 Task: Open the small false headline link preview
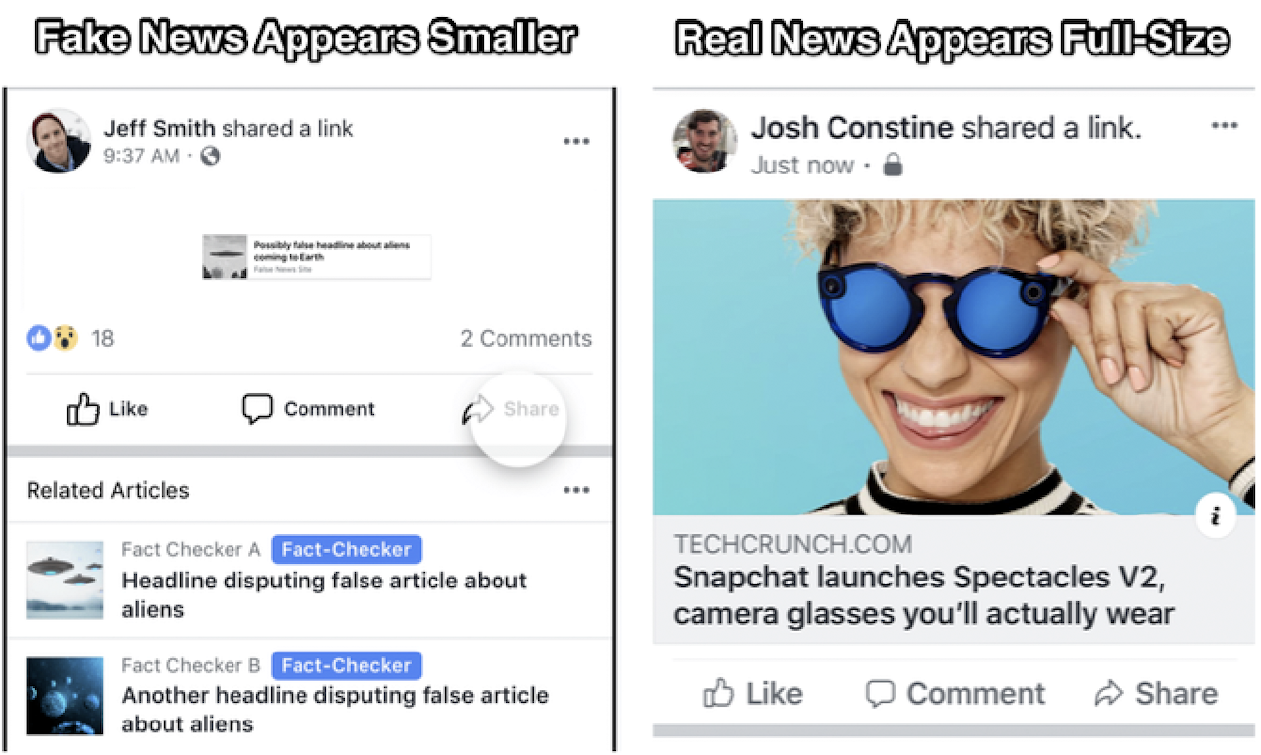(316, 256)
